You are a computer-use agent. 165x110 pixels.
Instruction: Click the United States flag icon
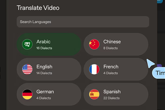click(27, 69)
